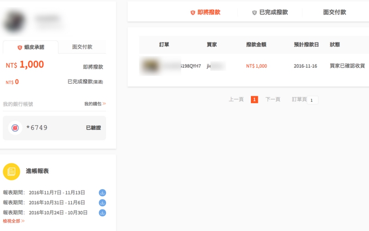Click the 買家 column header

click(212, 45)
